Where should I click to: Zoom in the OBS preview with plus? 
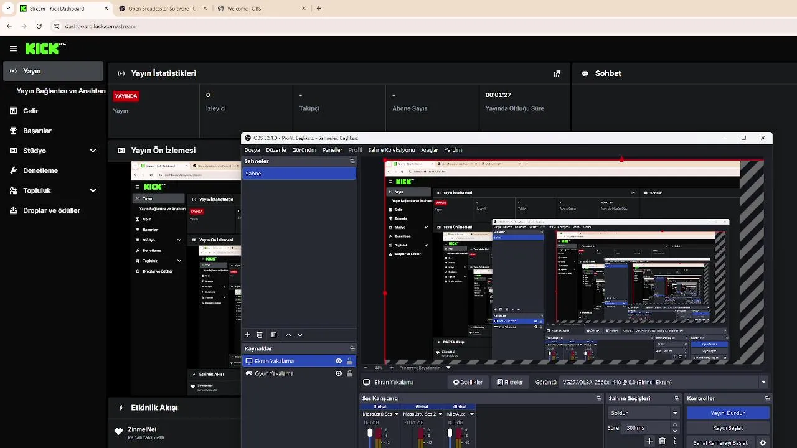392,368
